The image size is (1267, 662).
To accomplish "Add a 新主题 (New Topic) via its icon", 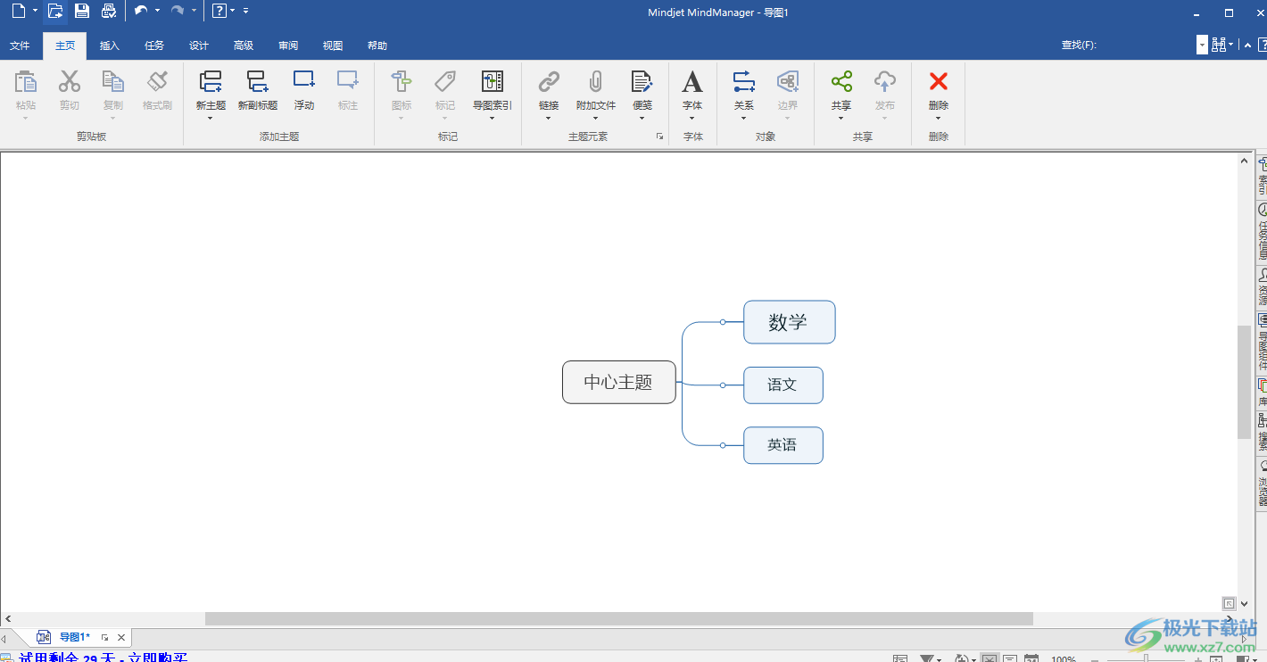I will click(x=211, y=82).
